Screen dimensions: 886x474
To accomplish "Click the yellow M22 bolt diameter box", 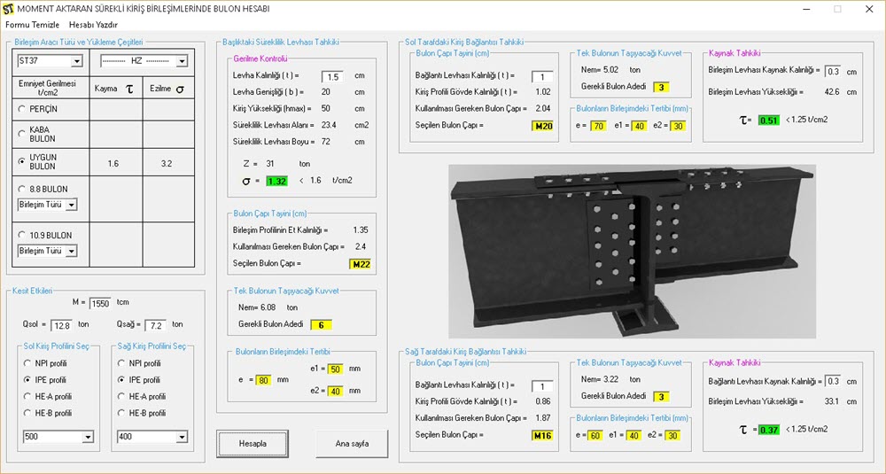I will (x=361, y=264).
